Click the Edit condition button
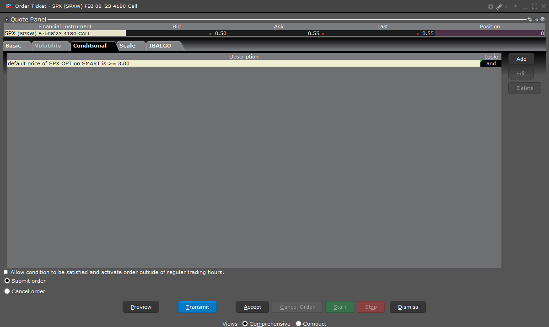 [521, 74]
